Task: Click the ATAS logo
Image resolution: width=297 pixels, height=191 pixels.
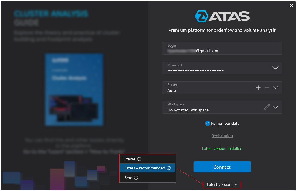Action: point(222,16)
